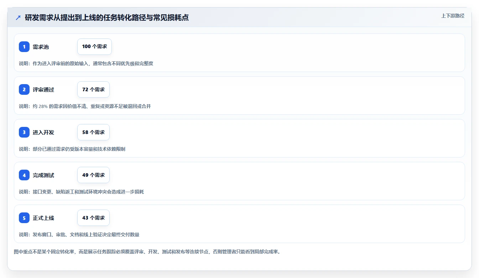Select the "72 个需求" value chip
479x278 pixels.
(93, 89)
